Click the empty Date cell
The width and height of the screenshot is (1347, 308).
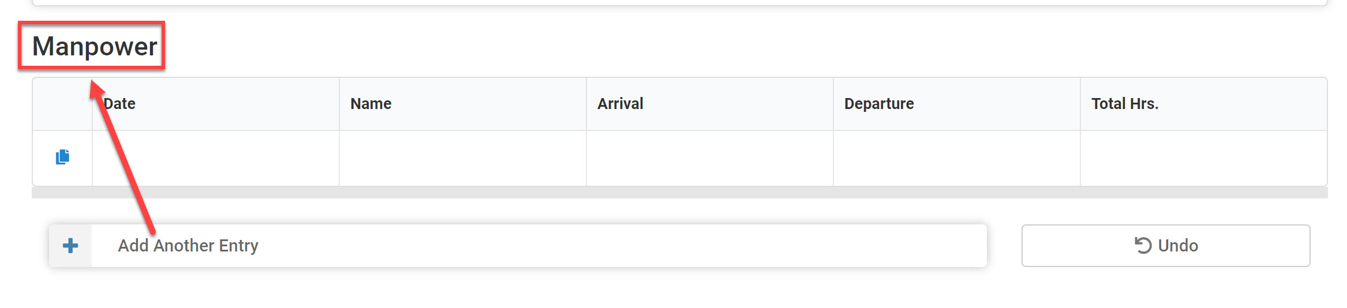(x=216, y=158)
